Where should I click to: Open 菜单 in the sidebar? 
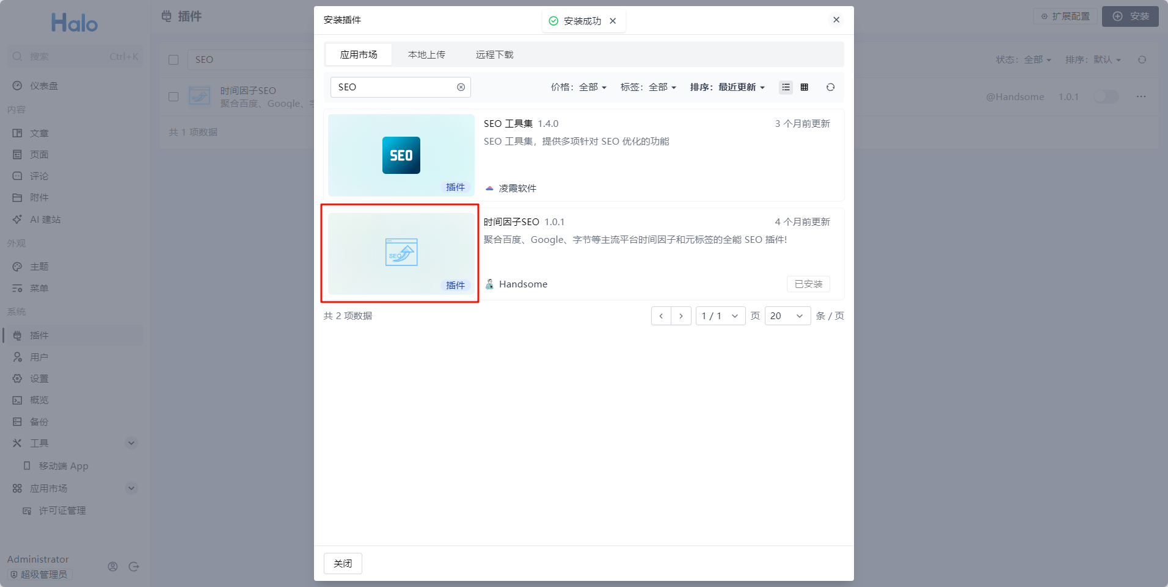[x=75, y=288]
